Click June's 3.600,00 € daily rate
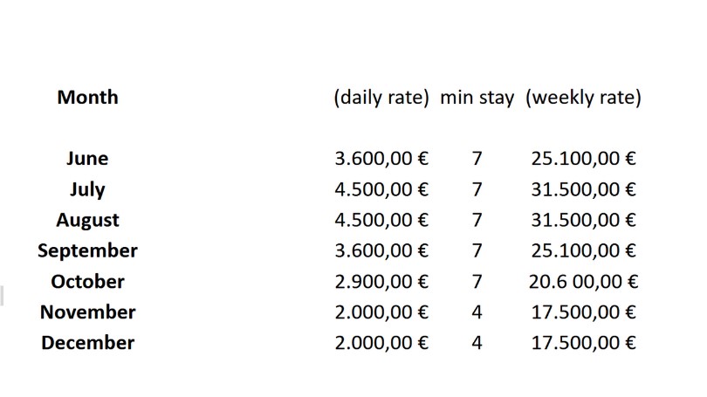The image size is (707, 397). (x=381, y=159)
